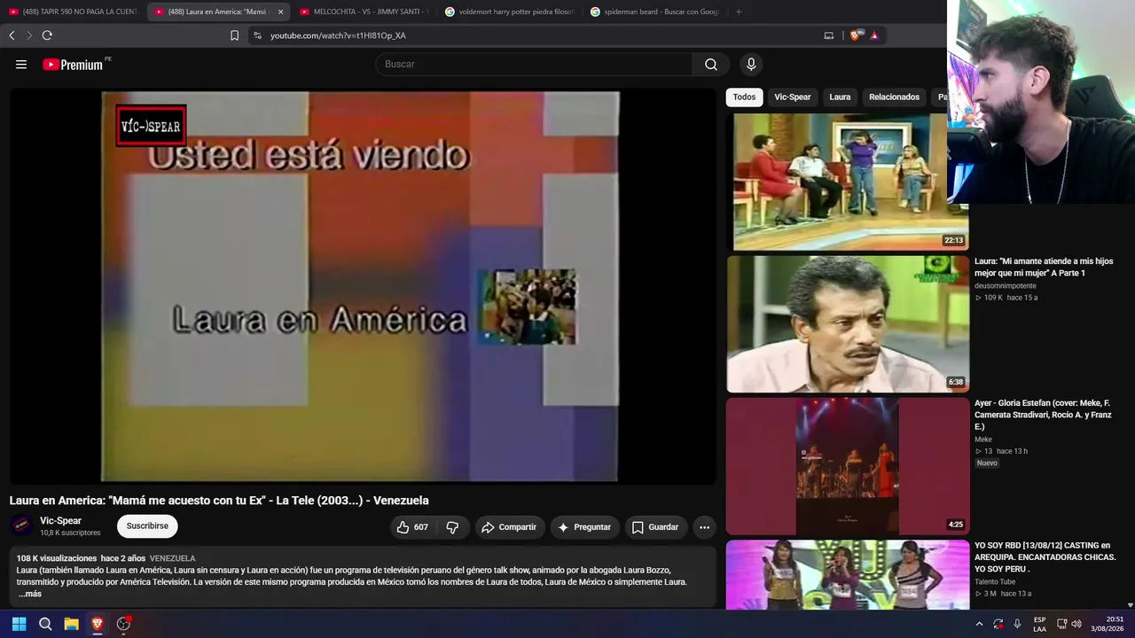Viewport: 1135px width, 638px height.
Task: Reload the current page
Action: (47, 35)
